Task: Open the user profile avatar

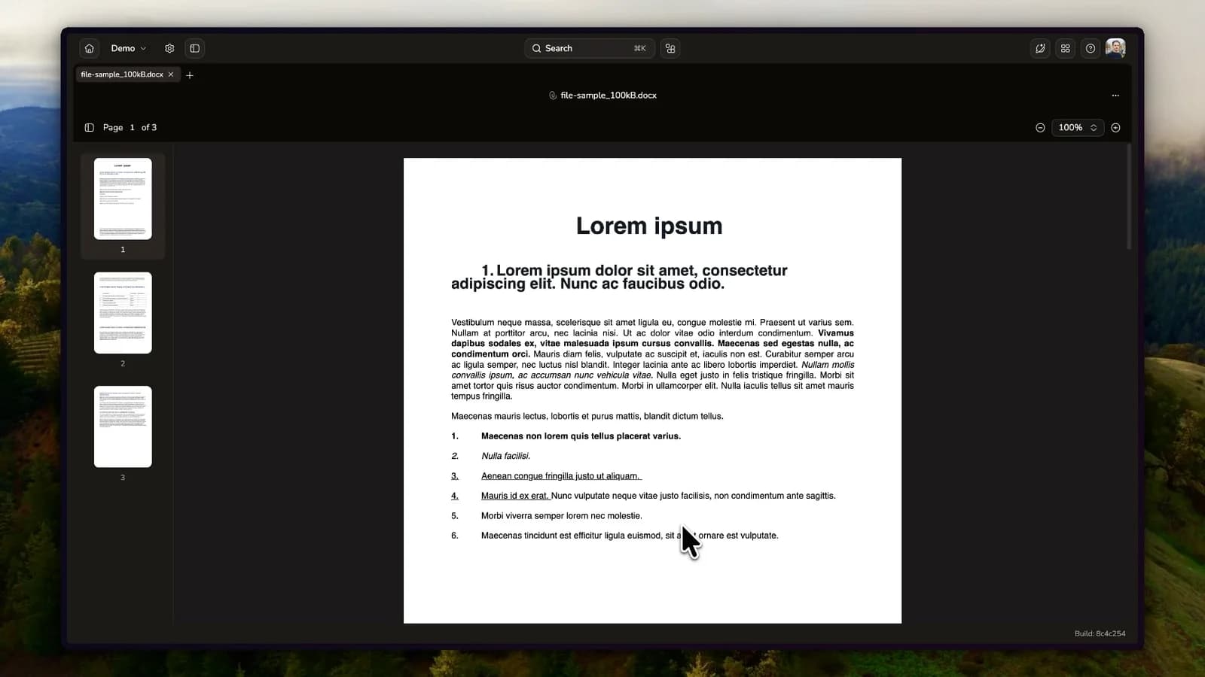Action: 1115,48
